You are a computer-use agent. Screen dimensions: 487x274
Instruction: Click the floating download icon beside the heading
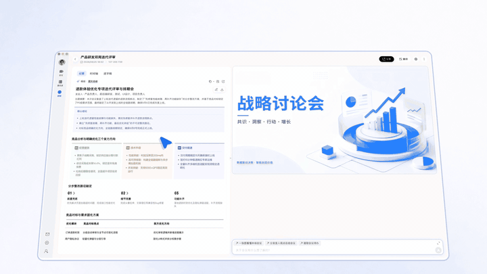222,89
